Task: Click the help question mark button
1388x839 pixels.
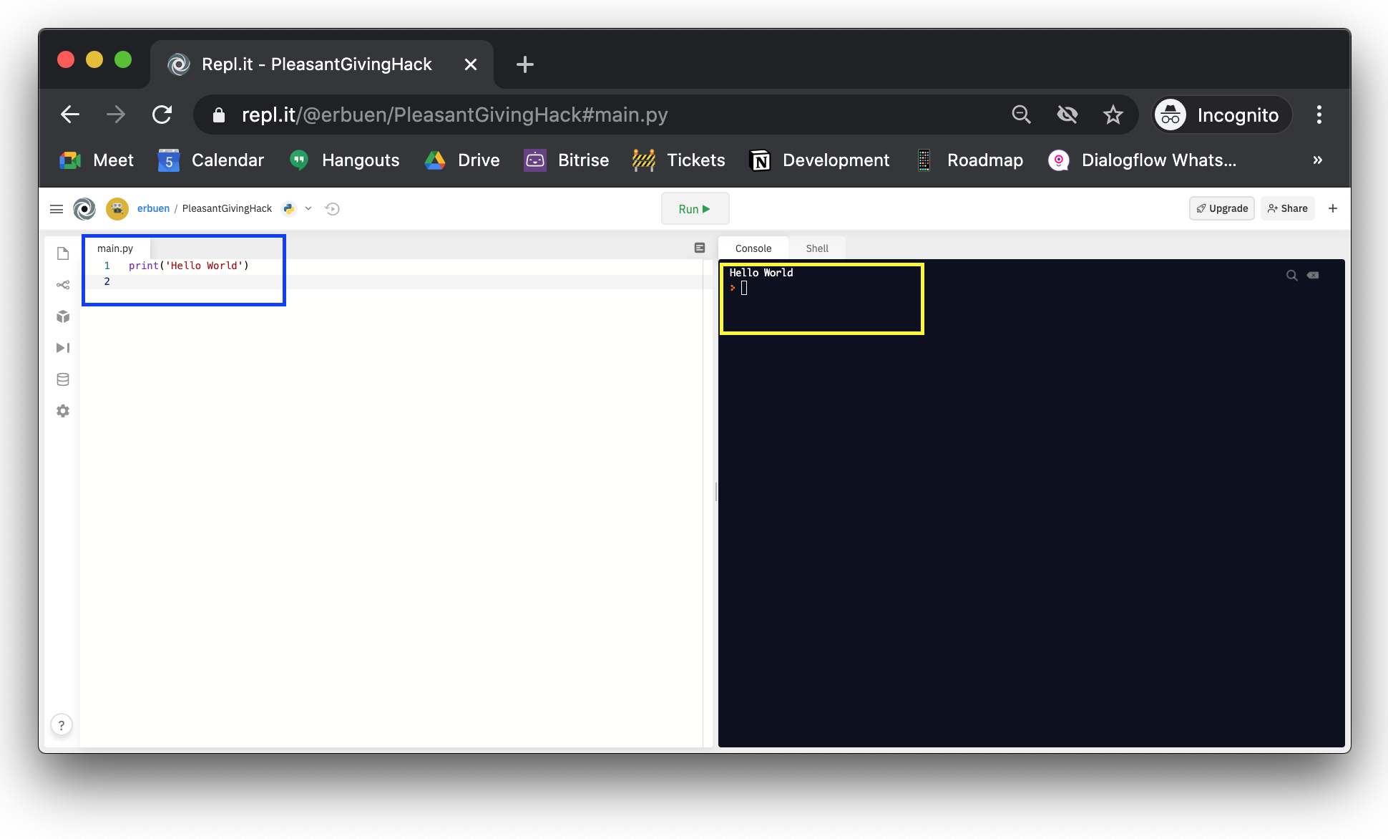Action: 62,725
